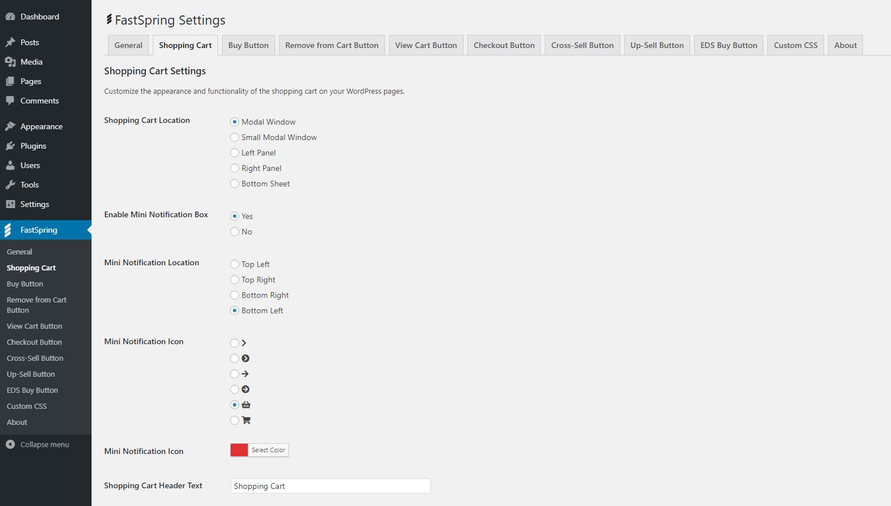This screenshot has width=891, height=506.
Task: Click Collapse menu text in sidebar
Action: coord(45,444)
